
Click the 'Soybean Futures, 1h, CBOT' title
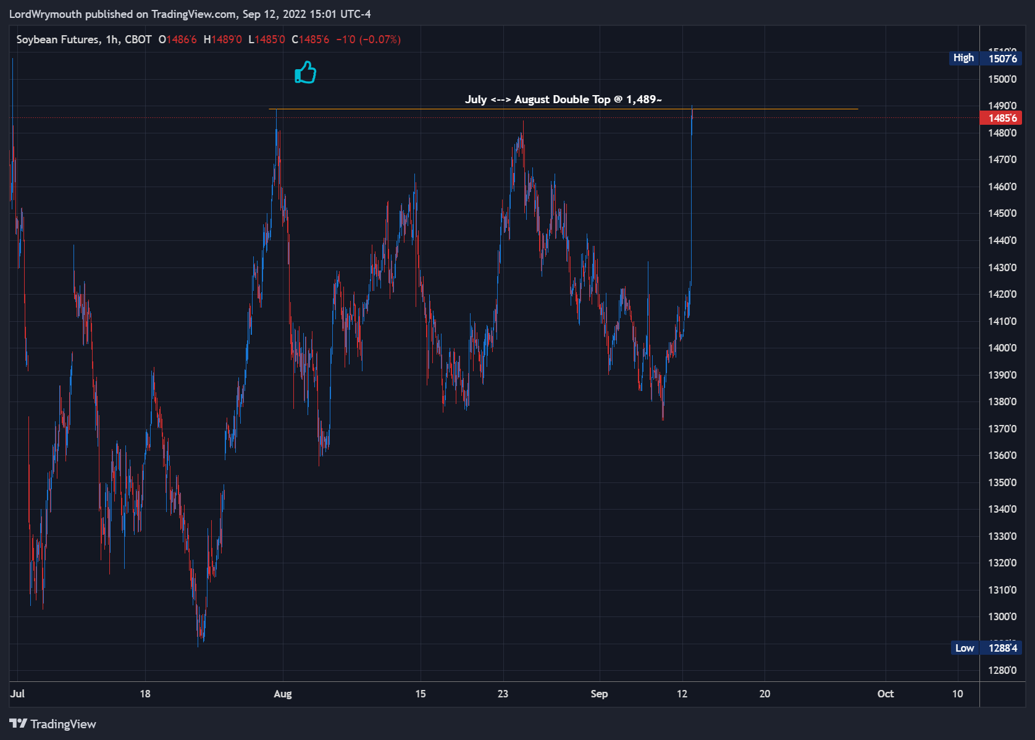tap(84, 40)
